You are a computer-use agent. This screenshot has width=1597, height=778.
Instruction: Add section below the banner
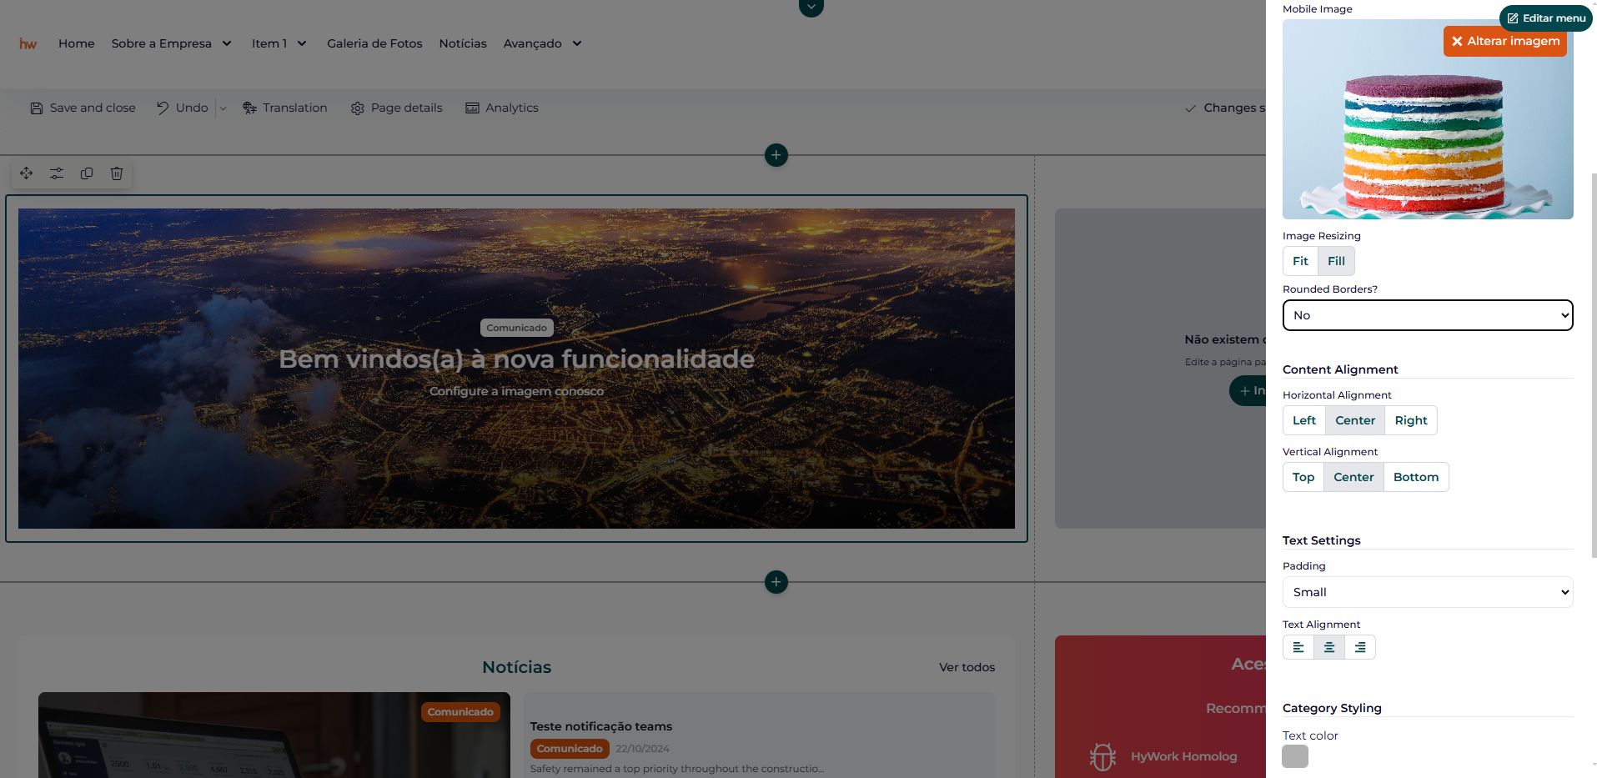pos(776,582)
